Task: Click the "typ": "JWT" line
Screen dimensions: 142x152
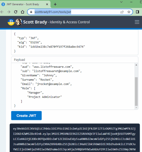Action: 28,38
